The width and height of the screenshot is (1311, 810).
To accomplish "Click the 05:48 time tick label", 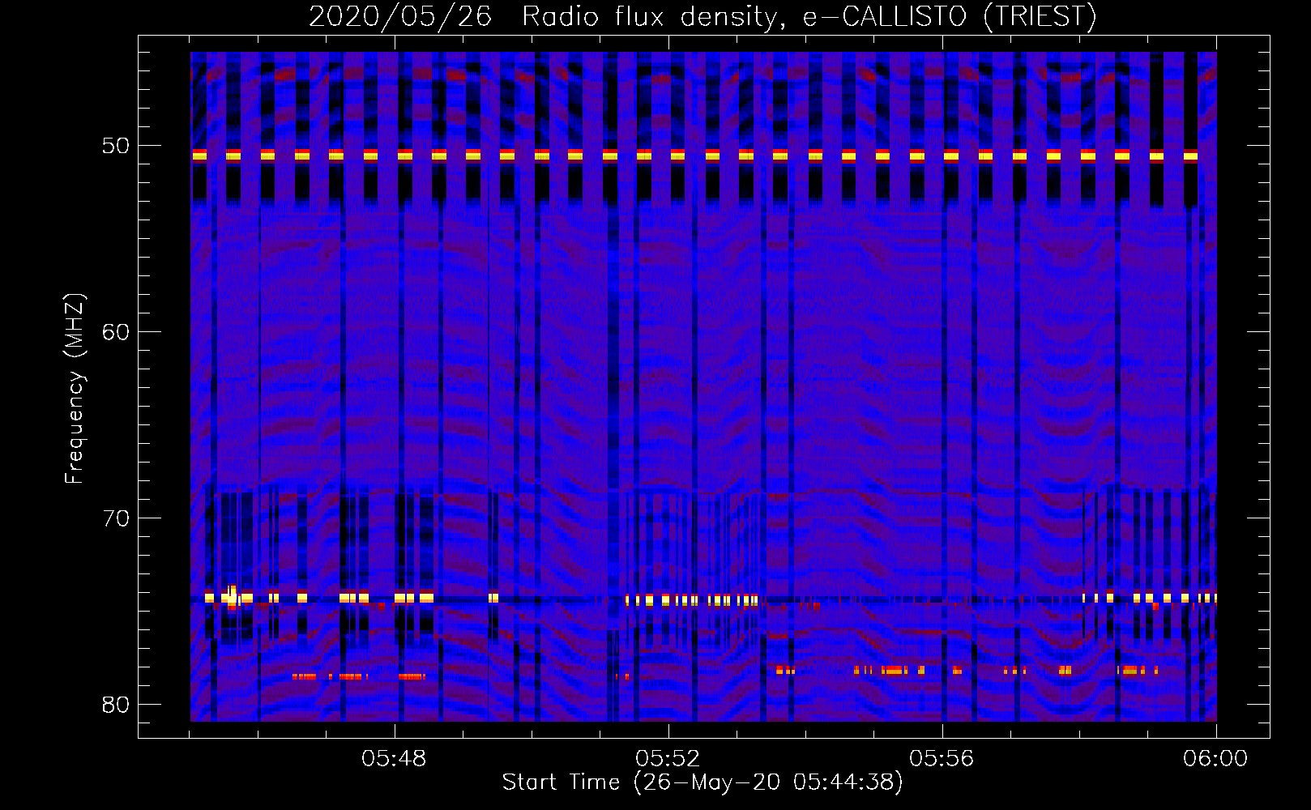I will (x=395, y=759).
